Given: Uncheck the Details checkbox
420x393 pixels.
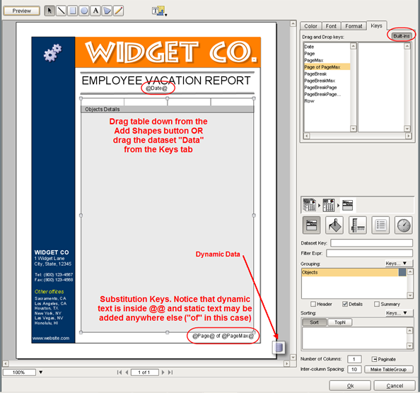Looking at the screenshot, I should [x=345, y=304].
